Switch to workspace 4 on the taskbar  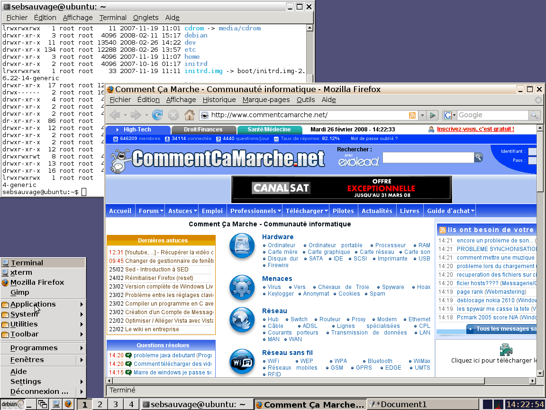tap(131, 404)
